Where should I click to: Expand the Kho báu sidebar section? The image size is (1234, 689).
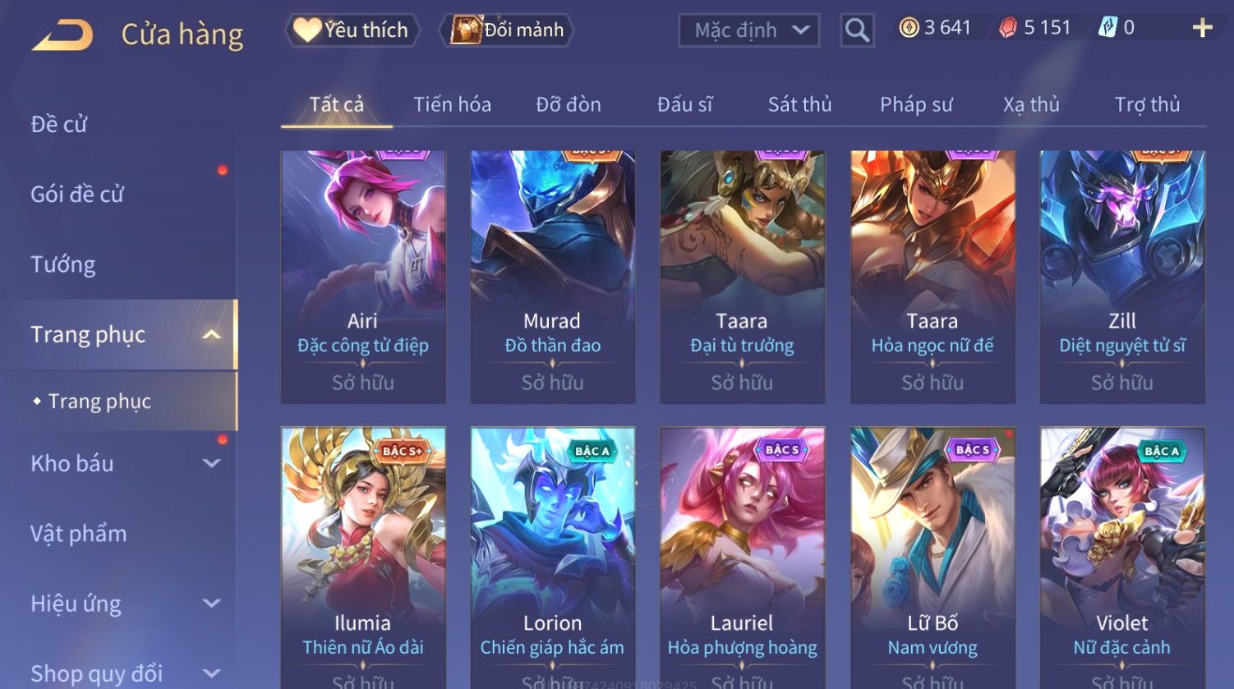coord(211,463)
